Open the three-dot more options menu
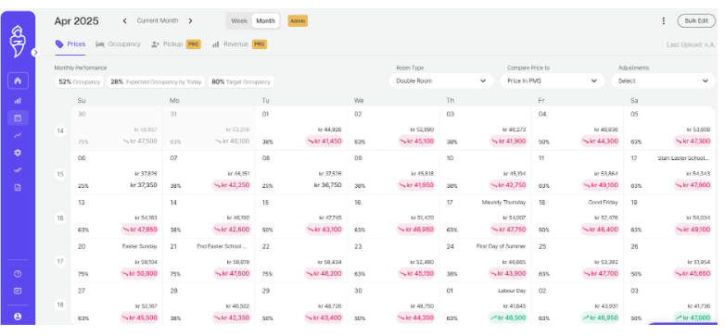Screen dimensions: 725x336 coord(664,20)
